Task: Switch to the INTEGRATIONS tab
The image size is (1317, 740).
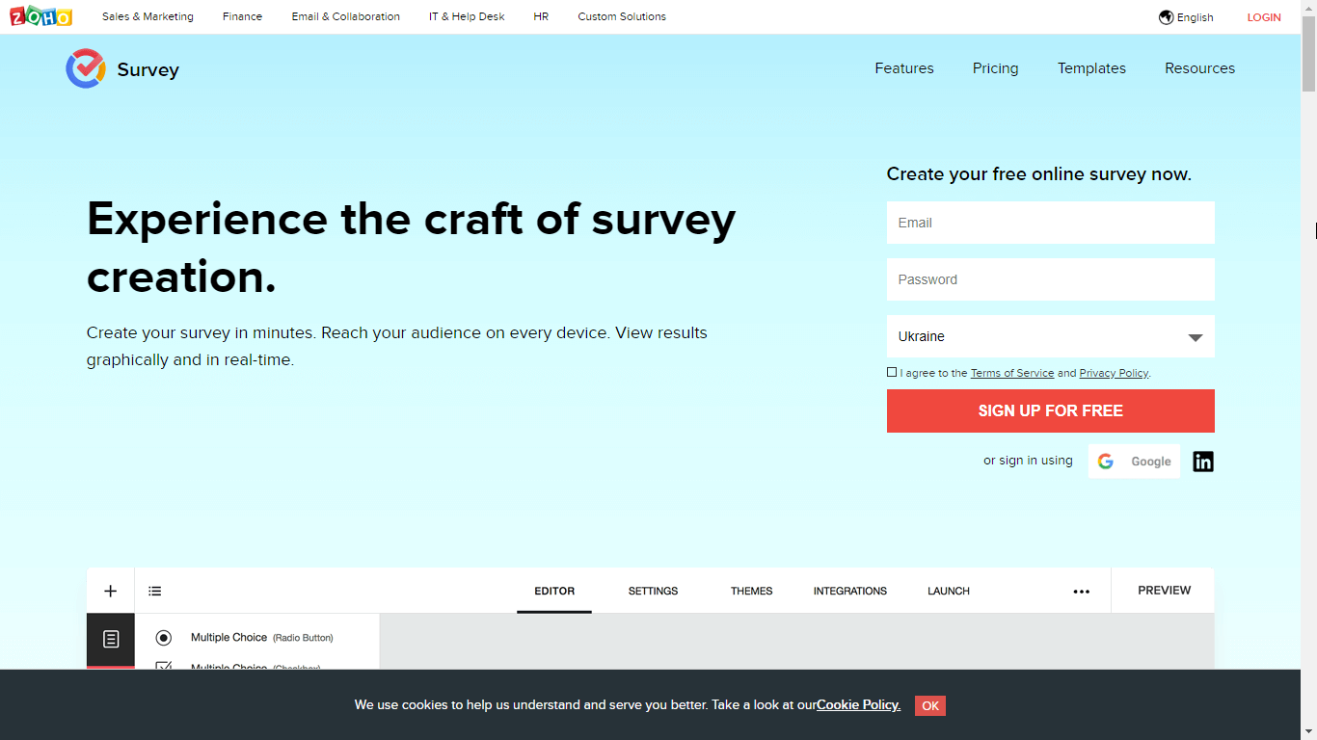Action: coord(850,591)
